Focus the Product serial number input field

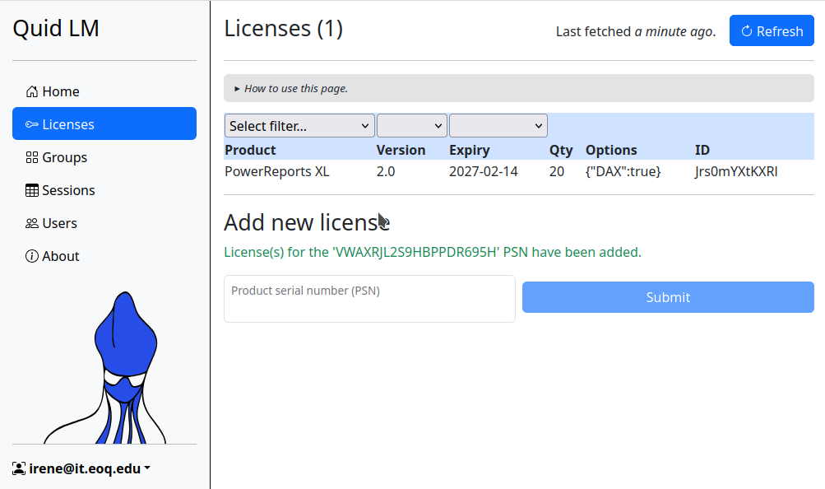pos(369,299)
